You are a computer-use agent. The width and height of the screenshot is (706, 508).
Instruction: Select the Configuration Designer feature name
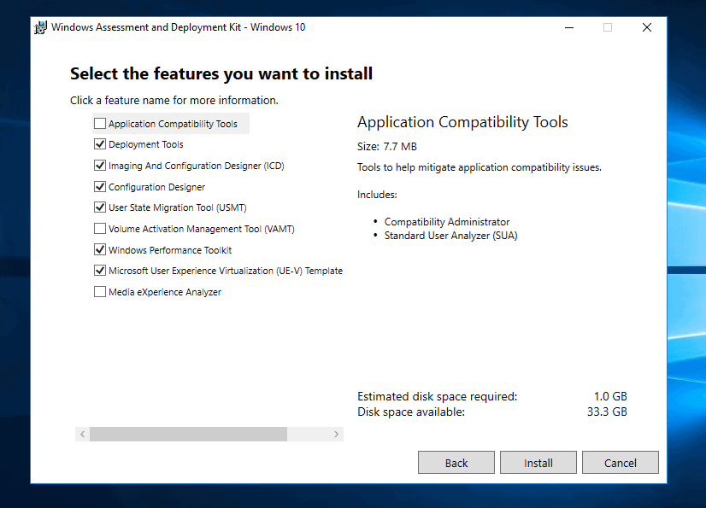click(156, 187)
